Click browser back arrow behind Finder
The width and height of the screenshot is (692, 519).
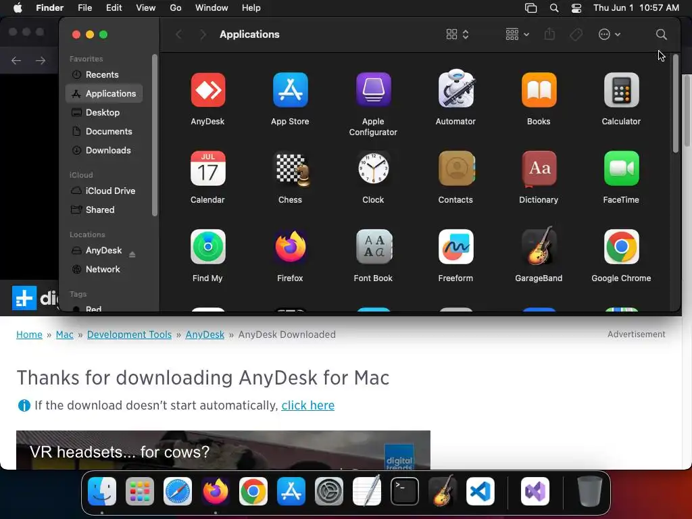[x=16, y=60]
